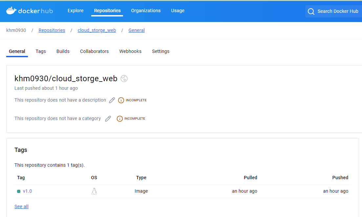Click the Pushed column header
The width and height of the screenshot is (362, 217).
point(340,178)
